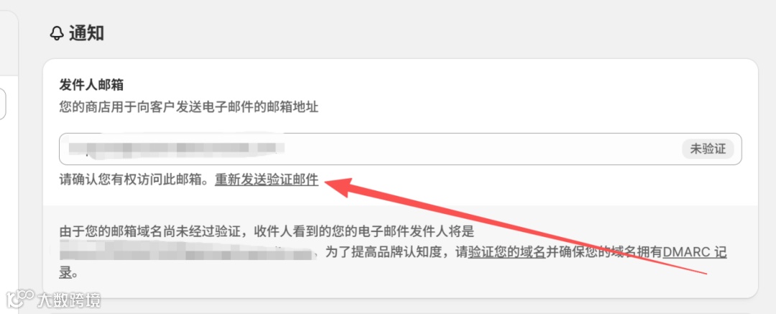The image size is (776, 314).
Task: Open the DMARC 记录 link
Action: tap(695, 253)
